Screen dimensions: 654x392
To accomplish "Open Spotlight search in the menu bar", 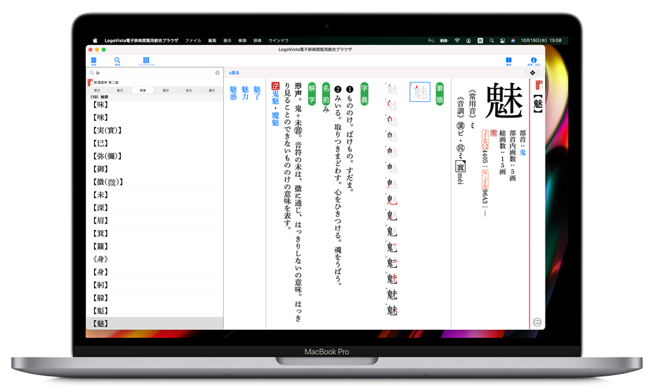I will [492, 41].
